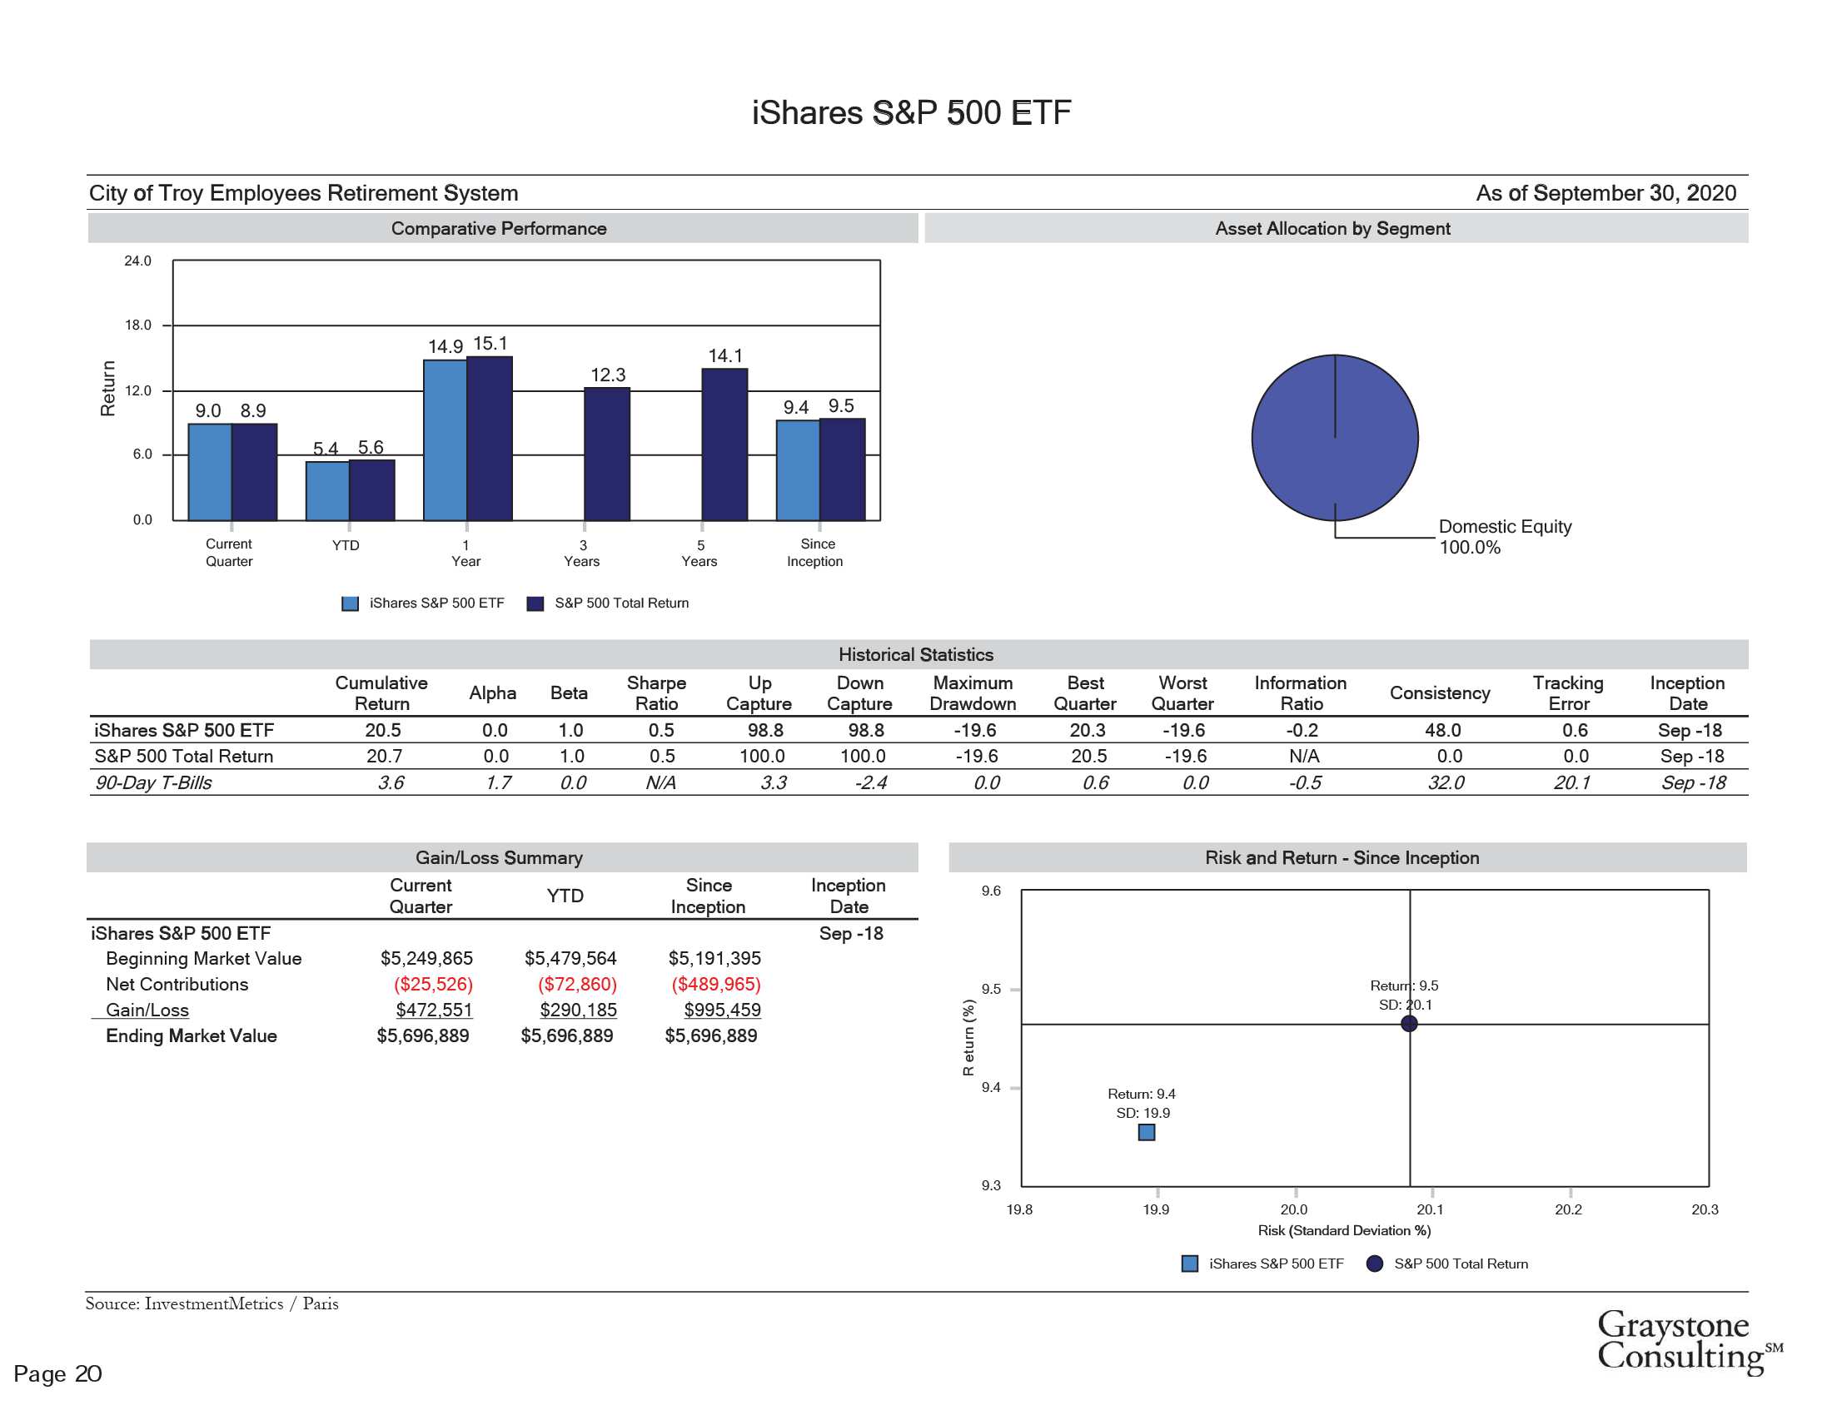The image size is (1832, 1415).
Task: Click the Asset Allocation by Segment header
Action: (1336, 228)
